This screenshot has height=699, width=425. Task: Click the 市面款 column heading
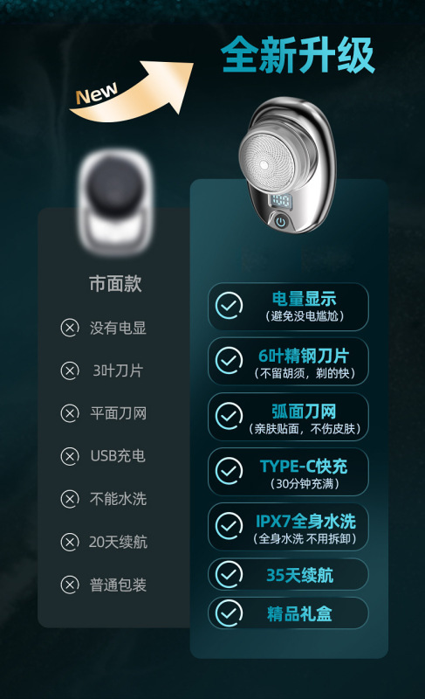click(x=115, y=283)
